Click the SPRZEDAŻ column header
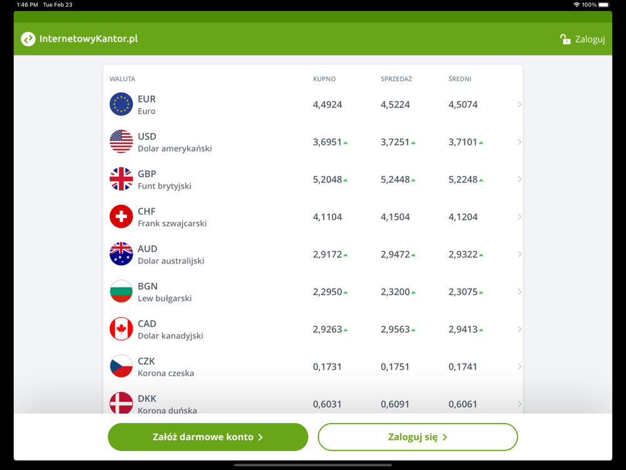 coord(396,79)
